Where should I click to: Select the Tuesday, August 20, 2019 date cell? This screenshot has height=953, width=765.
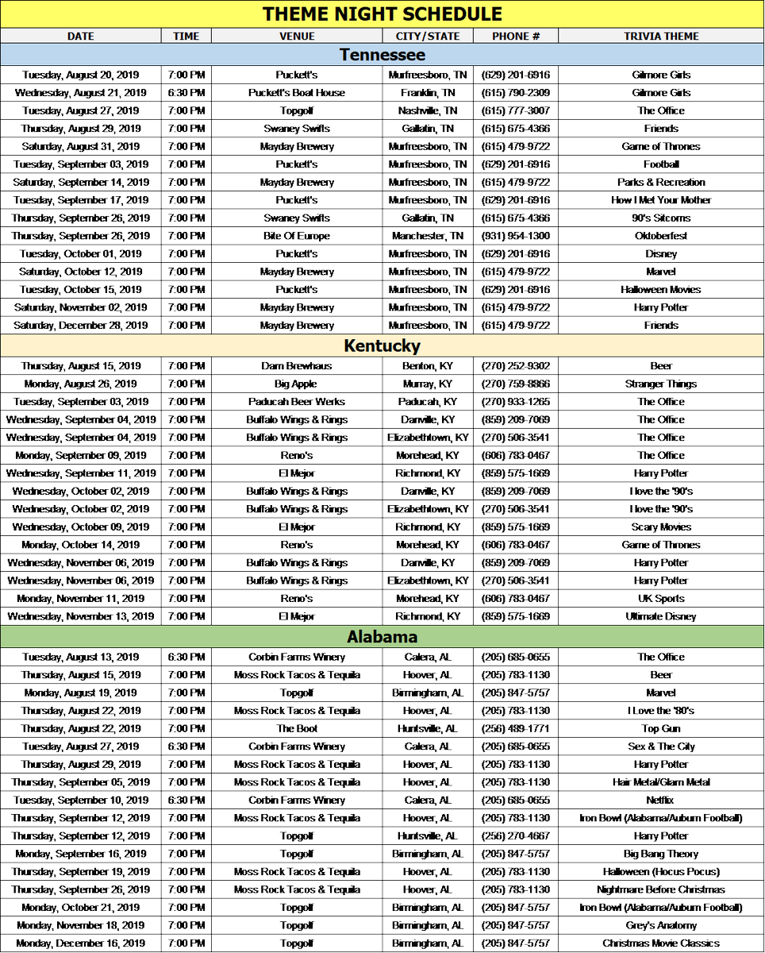pos(81,75)
